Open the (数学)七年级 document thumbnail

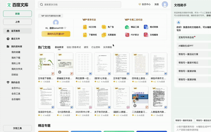pyautogui.click(x=103, y=64)
